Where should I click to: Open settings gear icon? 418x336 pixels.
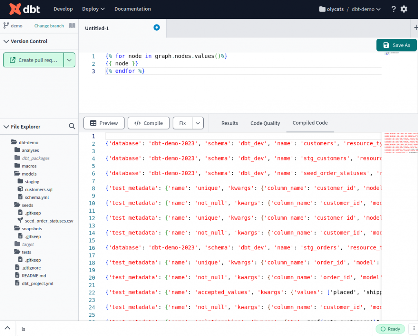(x=404, y=9)
